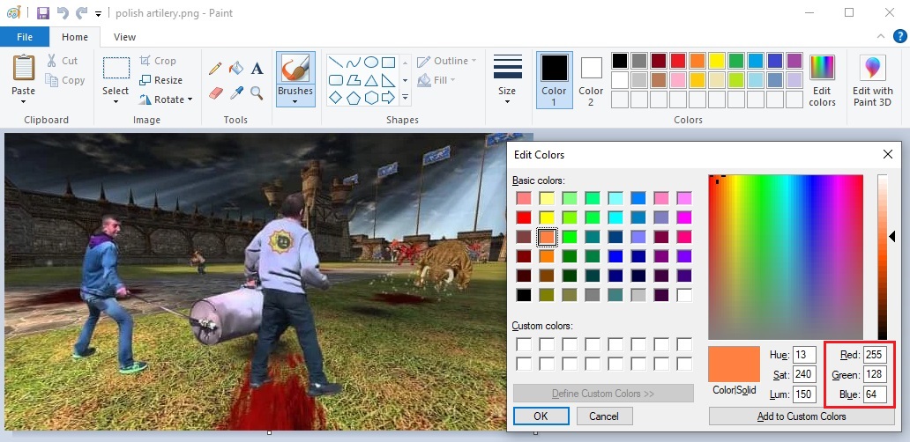Open Edit colors rainbow button
The height and width of the screenshot is (442, 910).
(822, 81)
